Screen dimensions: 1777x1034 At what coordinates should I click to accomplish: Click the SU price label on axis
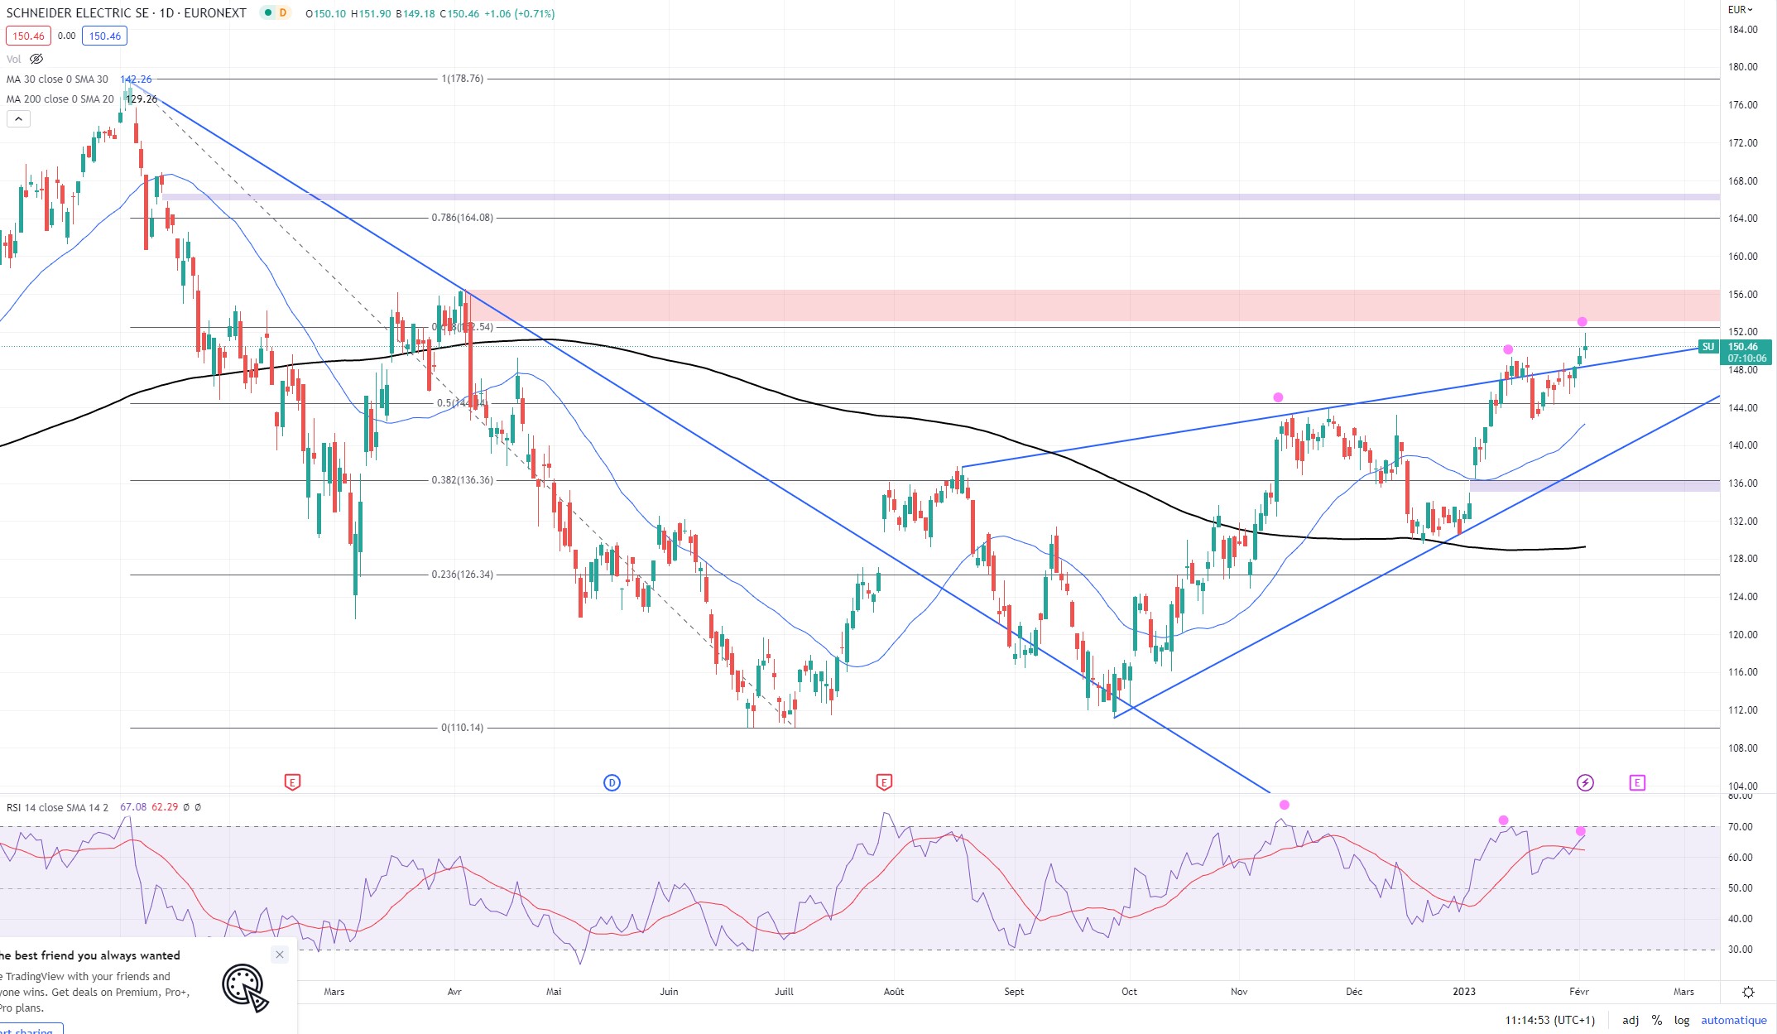pyautogui.click(x=1707, y=347)
